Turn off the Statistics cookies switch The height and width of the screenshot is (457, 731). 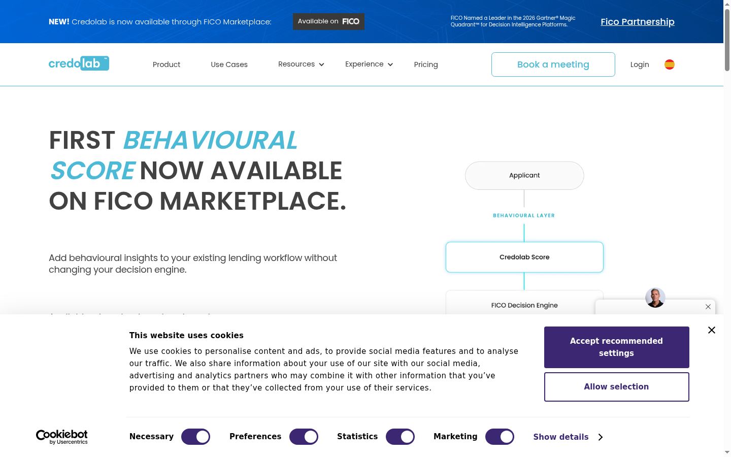tap(401, 437)
